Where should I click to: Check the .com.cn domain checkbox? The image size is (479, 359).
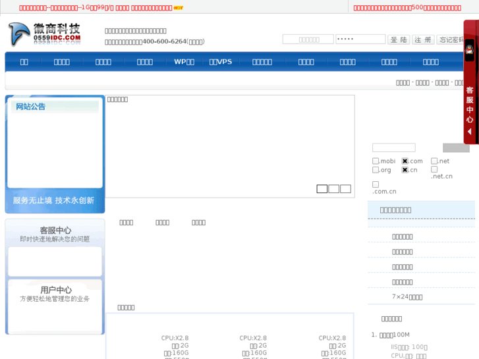point(376,184)
